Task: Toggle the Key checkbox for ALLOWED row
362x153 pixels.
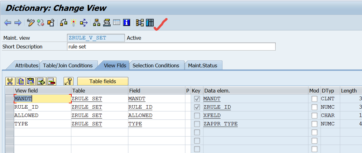Action: [x=197, y=115]
